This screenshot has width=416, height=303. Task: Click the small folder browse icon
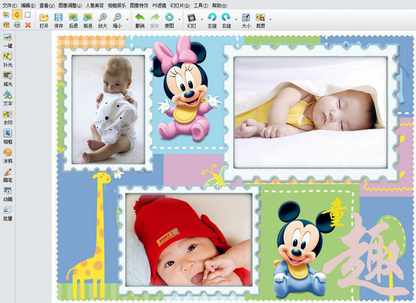(x=6, y=15)
